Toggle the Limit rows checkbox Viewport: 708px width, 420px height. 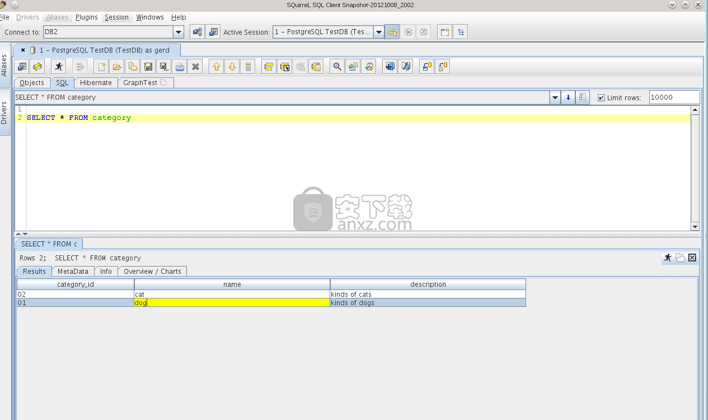click(x=601, y=97)
